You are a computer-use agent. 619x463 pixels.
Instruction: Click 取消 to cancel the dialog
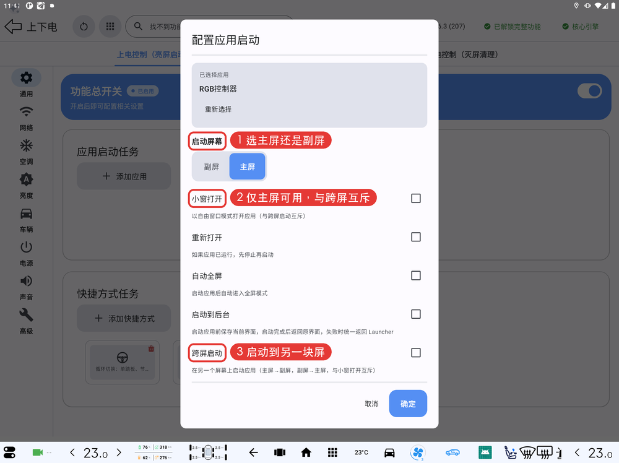pos(371,404)
